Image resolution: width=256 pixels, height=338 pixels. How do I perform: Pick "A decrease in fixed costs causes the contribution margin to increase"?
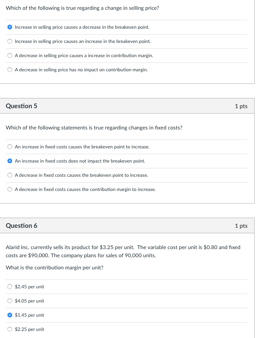click(10, 189)
